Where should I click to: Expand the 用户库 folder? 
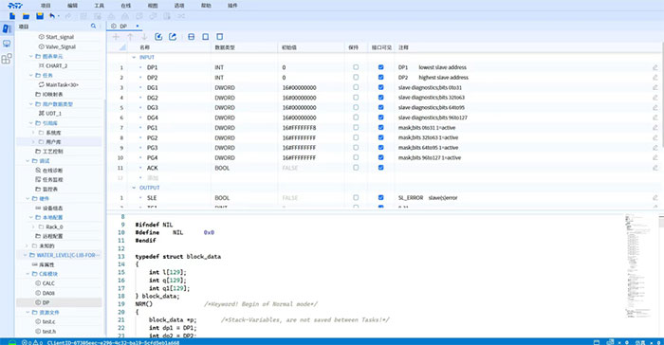coord(33,142)
